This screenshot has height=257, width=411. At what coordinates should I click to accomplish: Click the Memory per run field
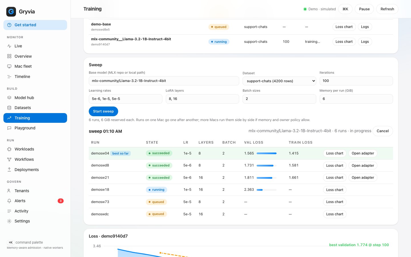tap(356, 99)
